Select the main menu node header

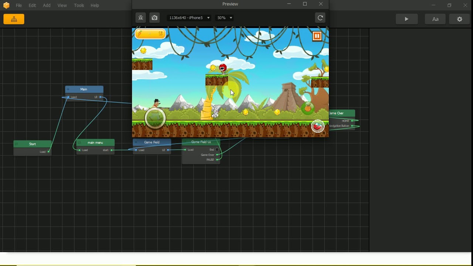96,143
